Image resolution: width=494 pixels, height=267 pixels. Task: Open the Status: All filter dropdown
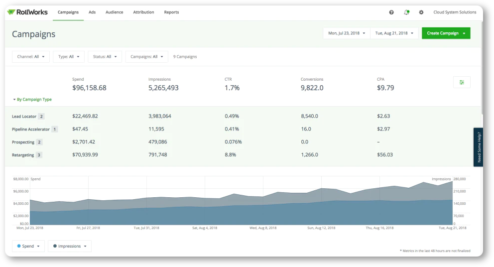105,57
